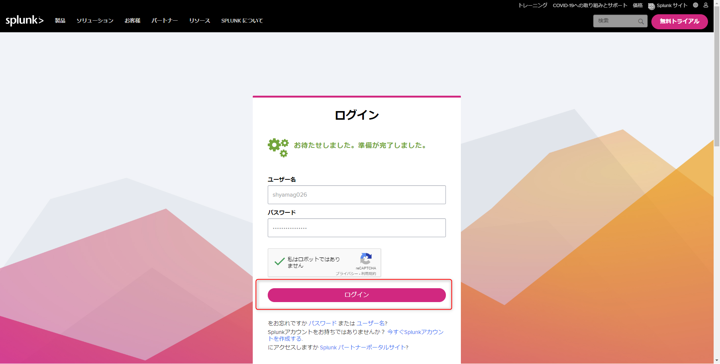Click the reCAPTCHA プライバシー link
Viewport: 720px width, 364px height.
346,274
